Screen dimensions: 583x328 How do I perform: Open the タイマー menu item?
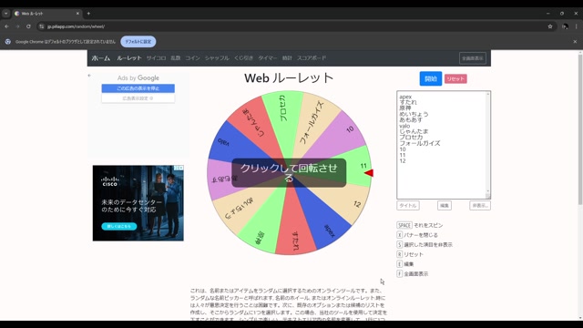(268, 58)
